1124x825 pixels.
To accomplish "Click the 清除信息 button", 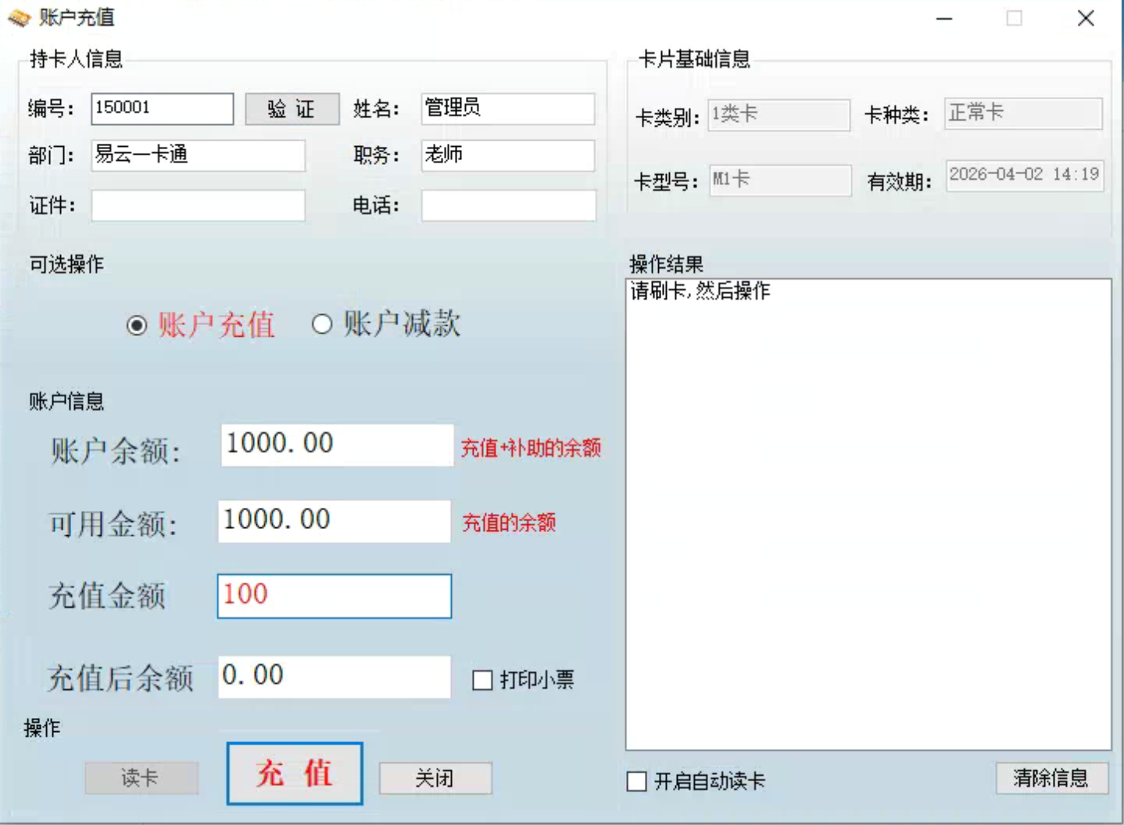I will pos(1052,778).
